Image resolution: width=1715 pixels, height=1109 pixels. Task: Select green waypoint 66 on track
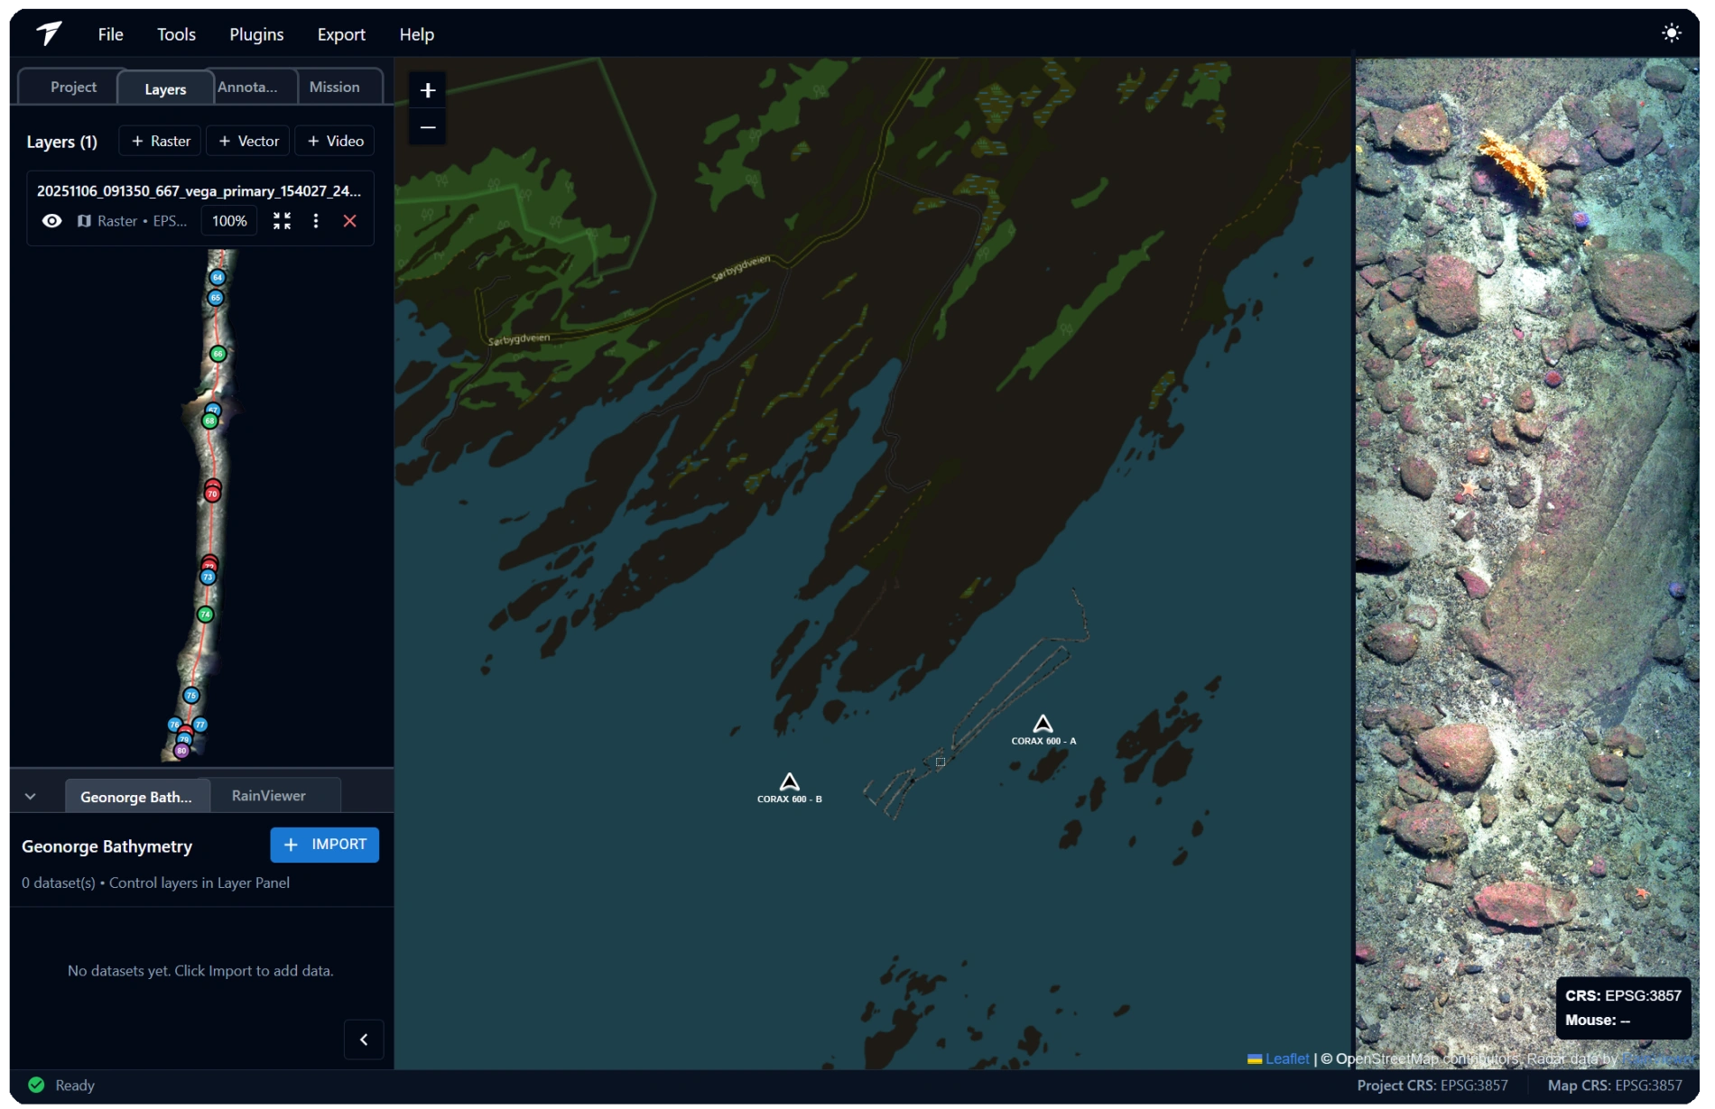click(x=218, y=354)
